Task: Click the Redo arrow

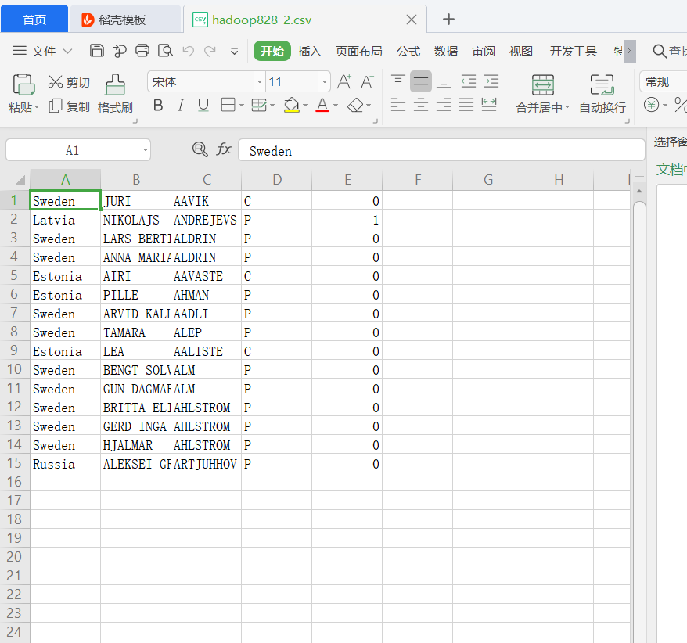Action: pos(210,52)
